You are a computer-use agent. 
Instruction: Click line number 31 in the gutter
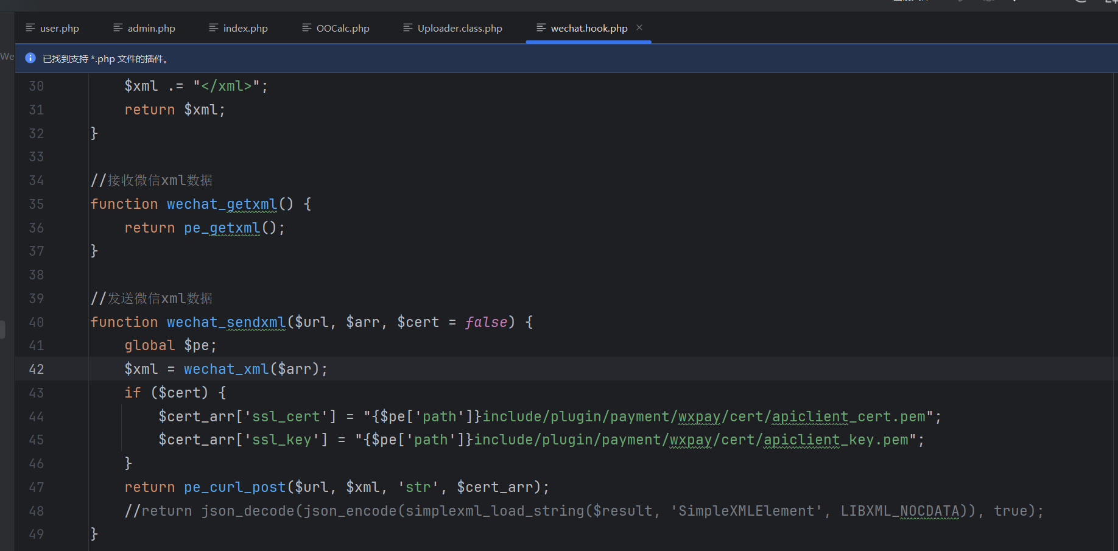click(37, 110)
